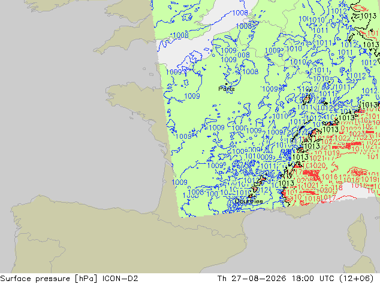The width and height of the screenshot is (380, 293).
Task: Click the '18:00 UTC' time text
Action: coord(313,279)
